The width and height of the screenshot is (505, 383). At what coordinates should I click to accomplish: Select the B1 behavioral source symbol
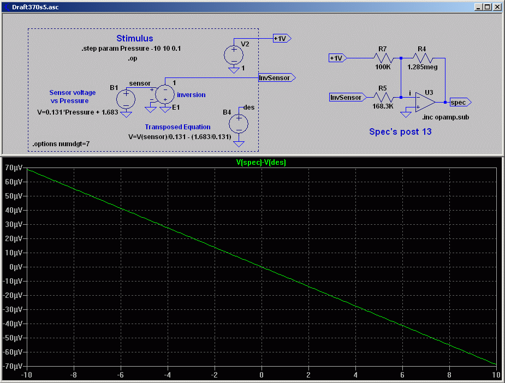pyautogui.click(x=126, y=99)
